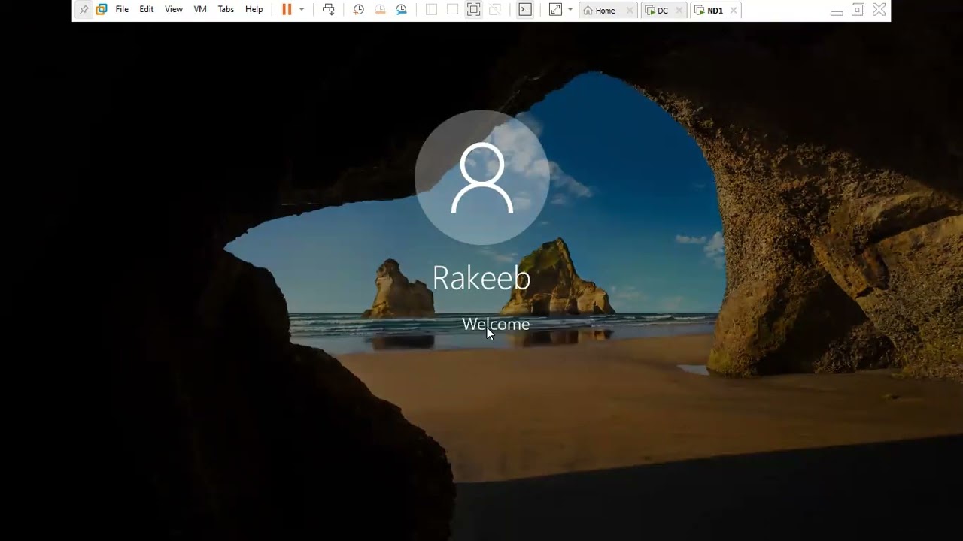Show or hide the thumbnail bar
This screenshot has width=963, height=541.
coord(452,10)
